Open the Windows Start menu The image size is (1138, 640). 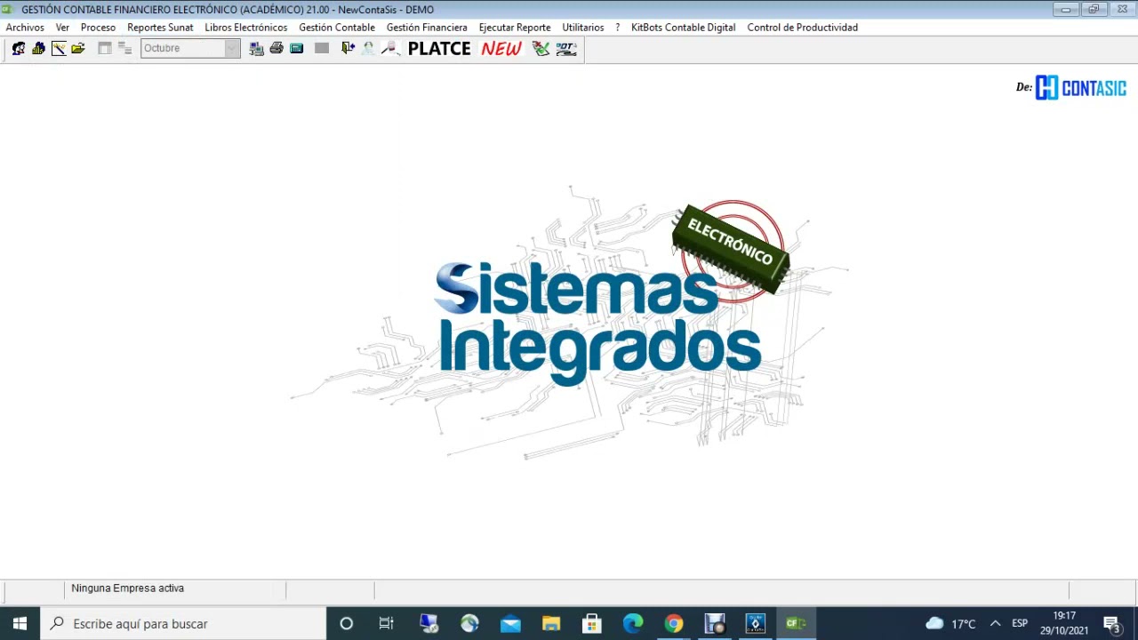point(20,623)
